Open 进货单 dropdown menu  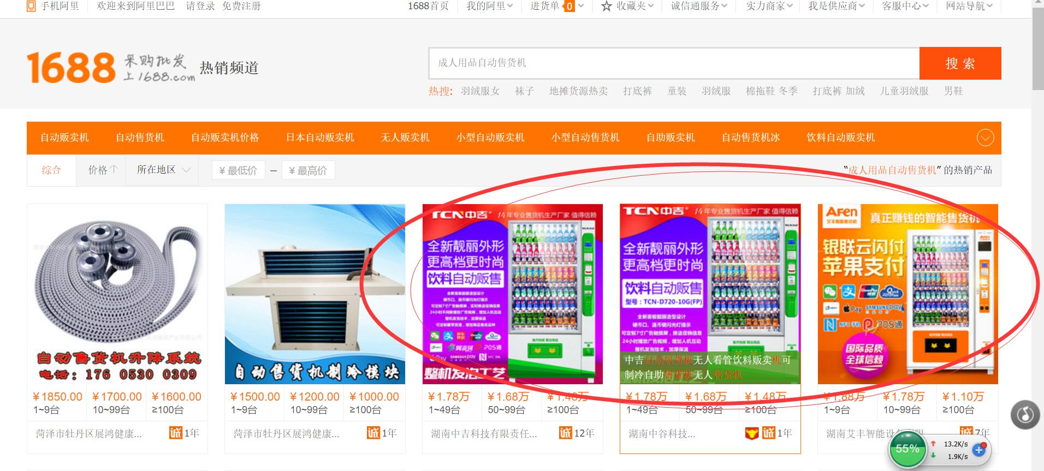click(x=557, y=6)
